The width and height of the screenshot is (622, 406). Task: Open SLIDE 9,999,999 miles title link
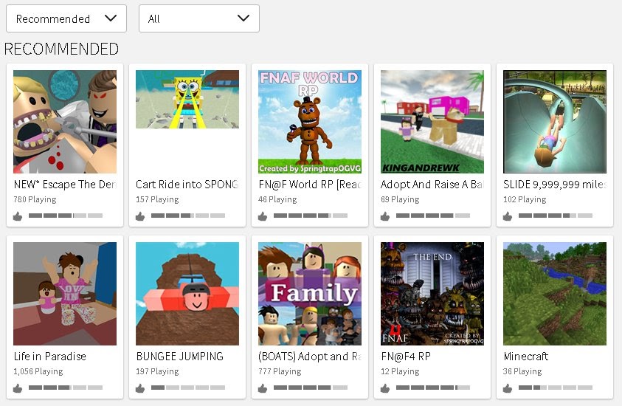pos(555,185)
